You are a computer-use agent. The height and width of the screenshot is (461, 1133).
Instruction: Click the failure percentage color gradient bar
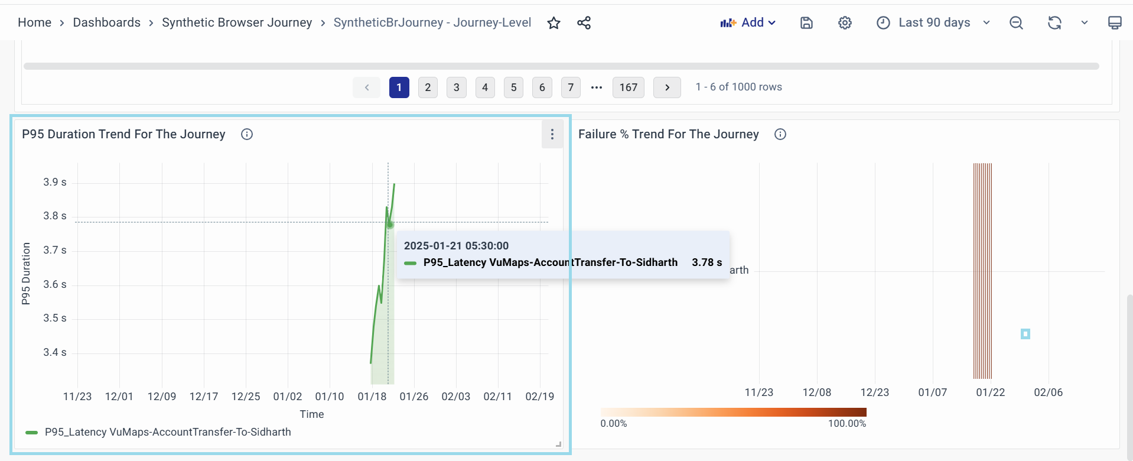pos(733,412)
